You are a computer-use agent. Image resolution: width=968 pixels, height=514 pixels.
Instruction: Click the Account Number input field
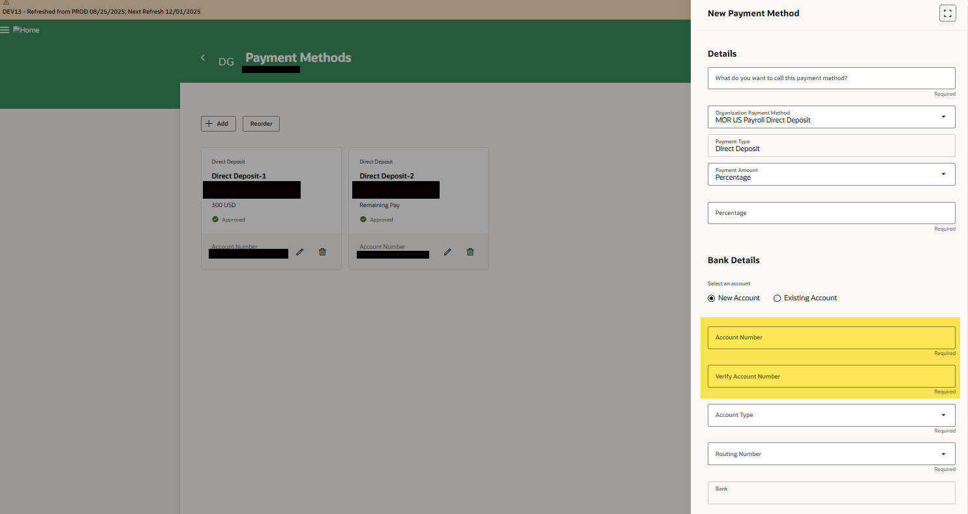pos(831,337)
